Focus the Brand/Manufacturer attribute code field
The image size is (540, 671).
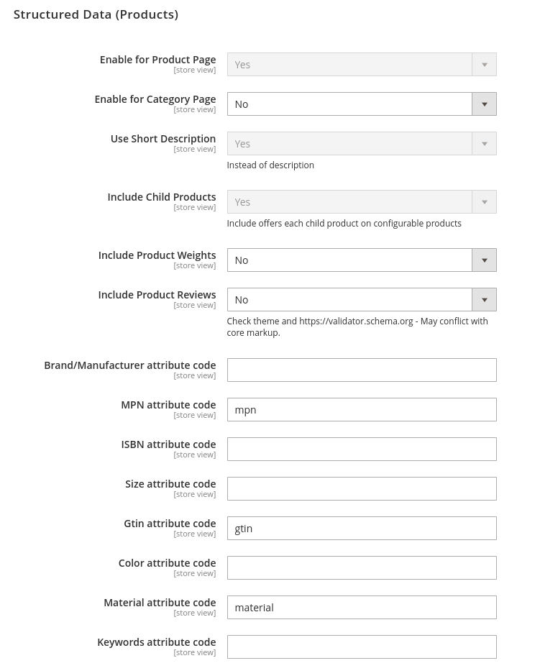point(362,370)
